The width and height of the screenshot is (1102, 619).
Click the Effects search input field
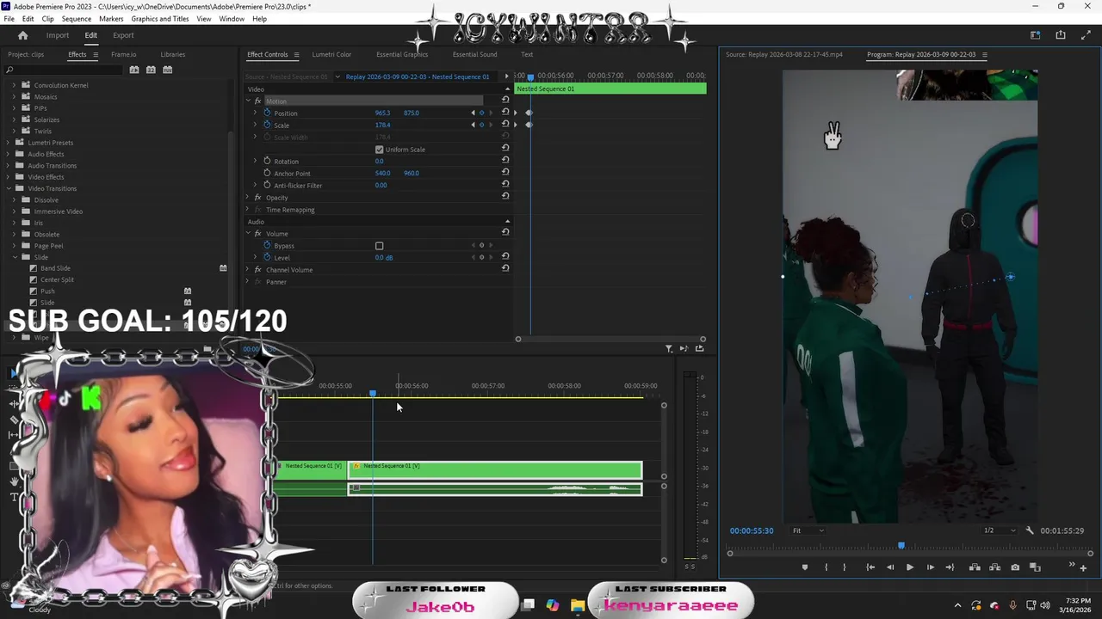(65, 70)
